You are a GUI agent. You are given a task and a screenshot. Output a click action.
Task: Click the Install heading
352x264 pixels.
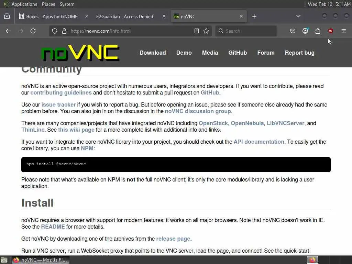point(37,203)
